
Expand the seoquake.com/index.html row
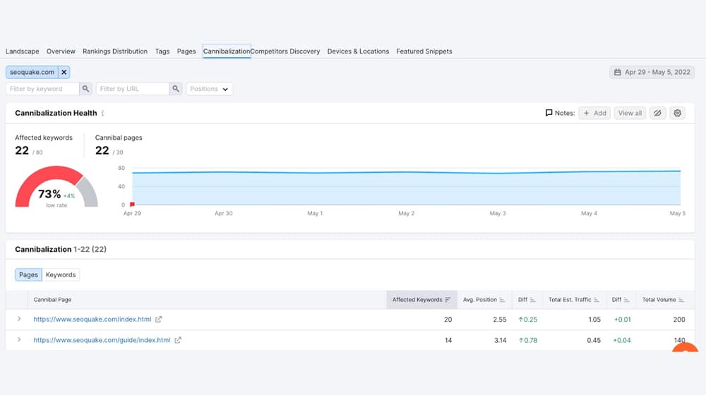[x=19, y=319]
